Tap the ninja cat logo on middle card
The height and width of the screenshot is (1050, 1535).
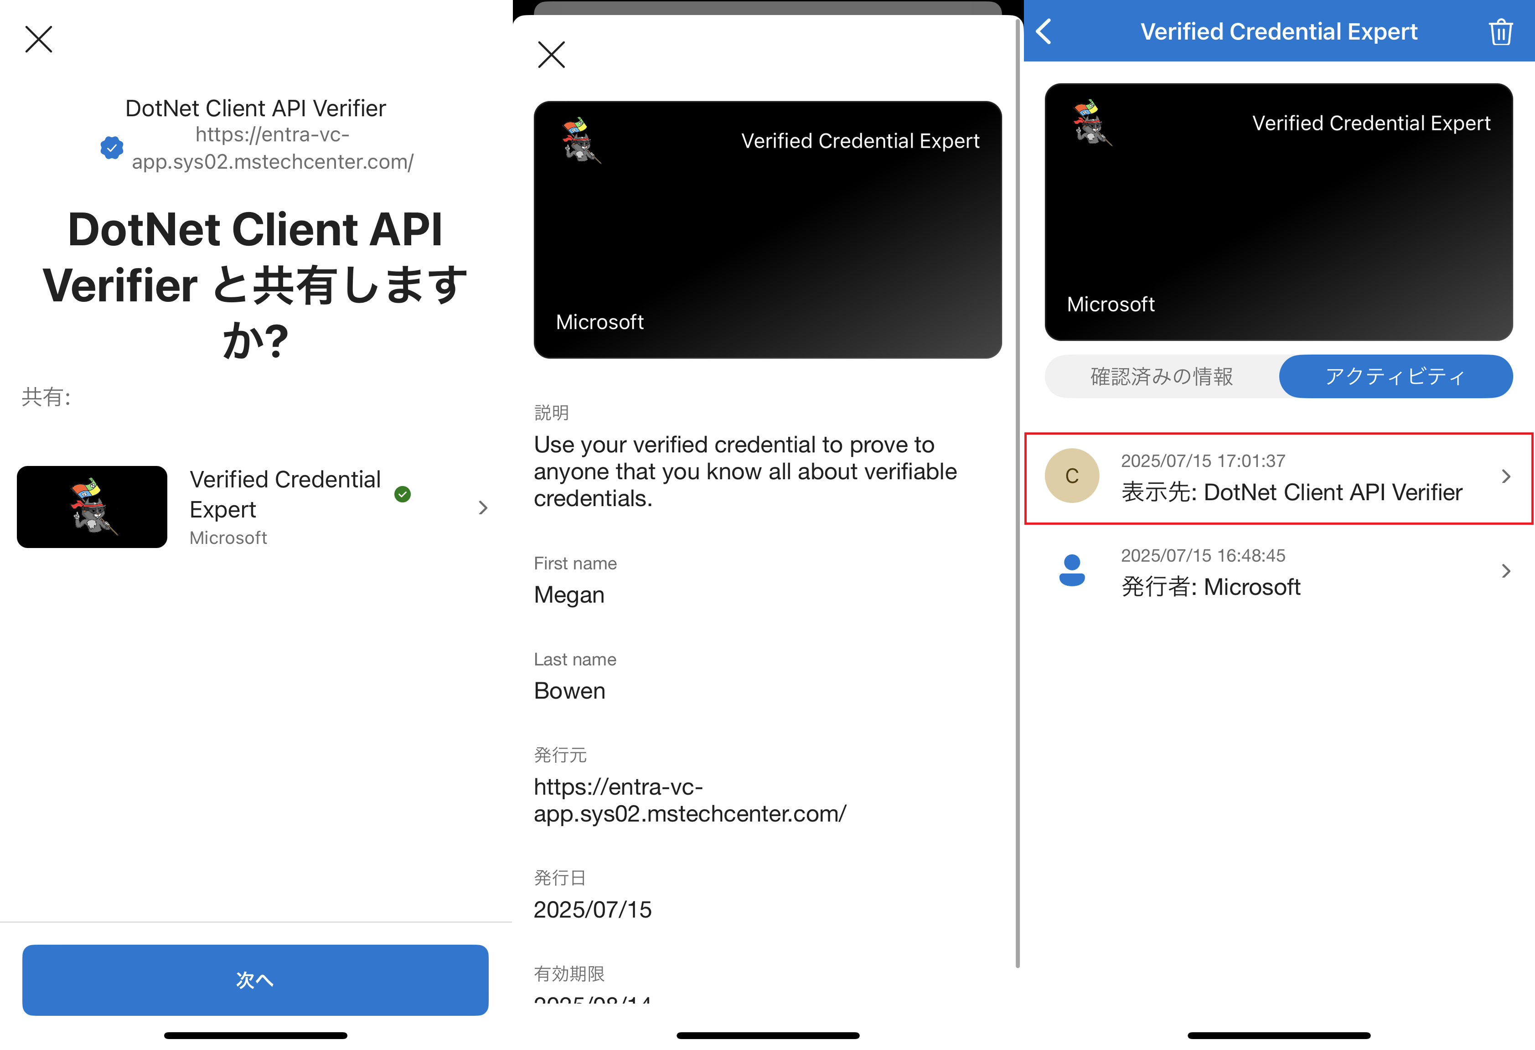[580, 141]
